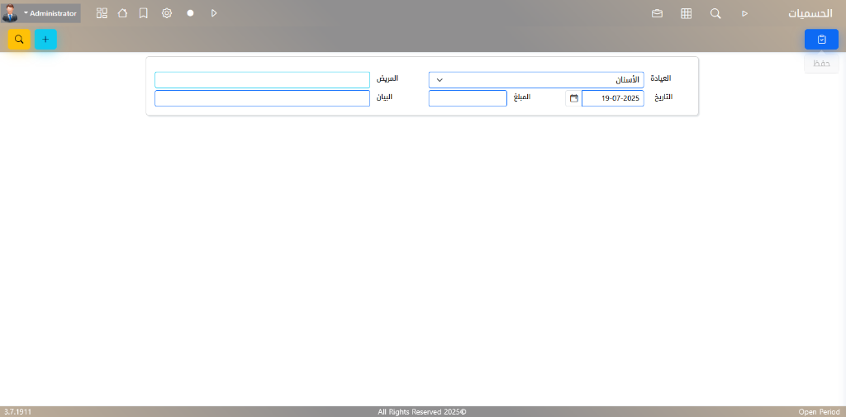Open the table grid icon in top bar
Screen dimensions: 846x417
tap(686, 13)
